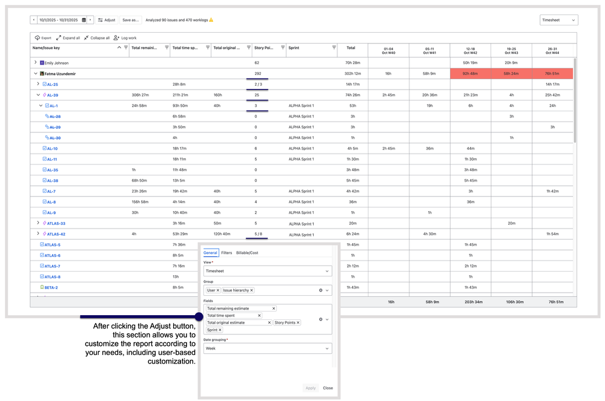The height and width of the screenshot is (401, 605).
Task: Open the calendar icon in the date range picker
Action: [x=83, y=20]
